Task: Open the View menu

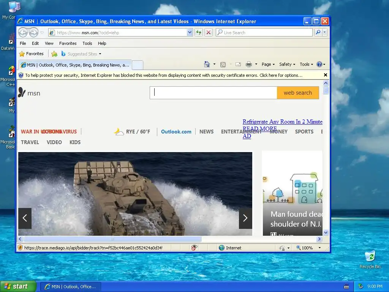Action: pyautogui.click(x=49, y=43)
